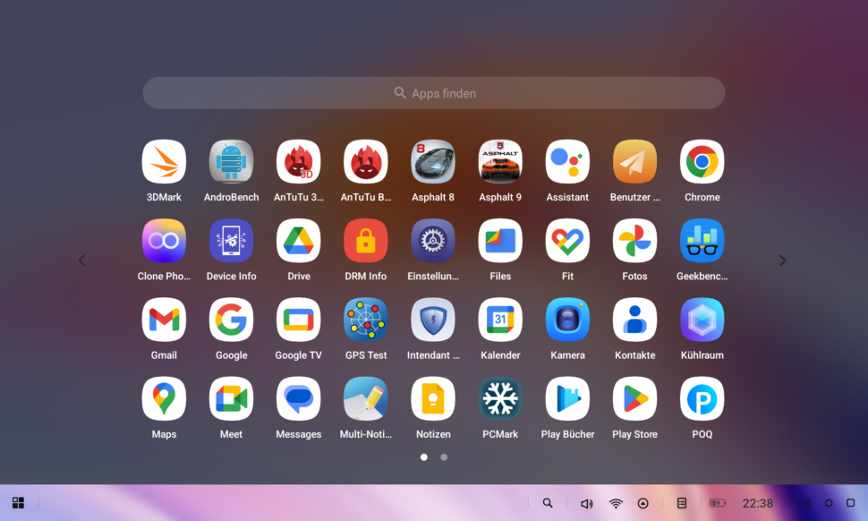Go to next app page with right chevron
Viewport: 868px width, 521px height.
[782, 260]
